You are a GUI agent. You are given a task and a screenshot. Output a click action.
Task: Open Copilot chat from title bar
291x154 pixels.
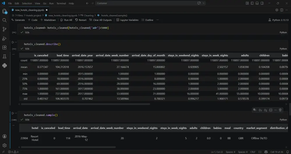[199, 3]
